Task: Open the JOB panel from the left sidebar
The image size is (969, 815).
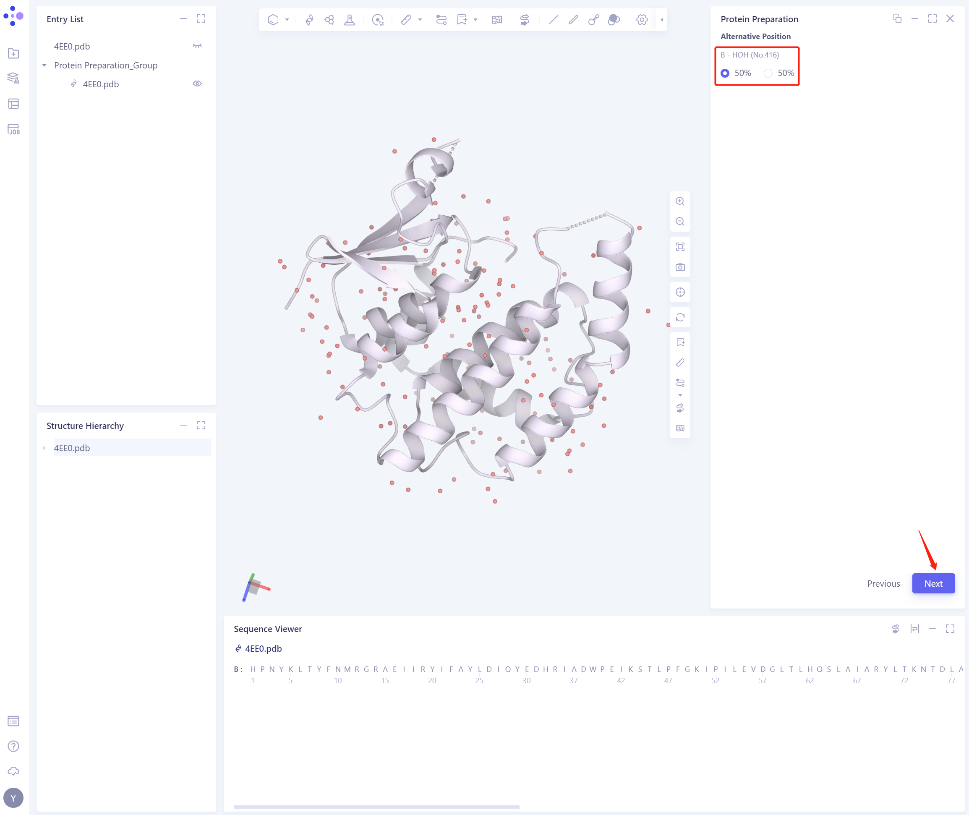Action: point(14,130)
